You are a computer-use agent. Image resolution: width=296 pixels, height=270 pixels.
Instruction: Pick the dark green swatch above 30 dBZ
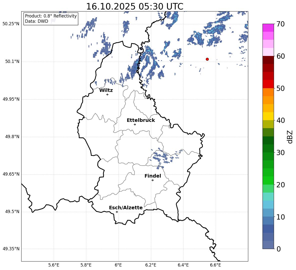(268, 148)
